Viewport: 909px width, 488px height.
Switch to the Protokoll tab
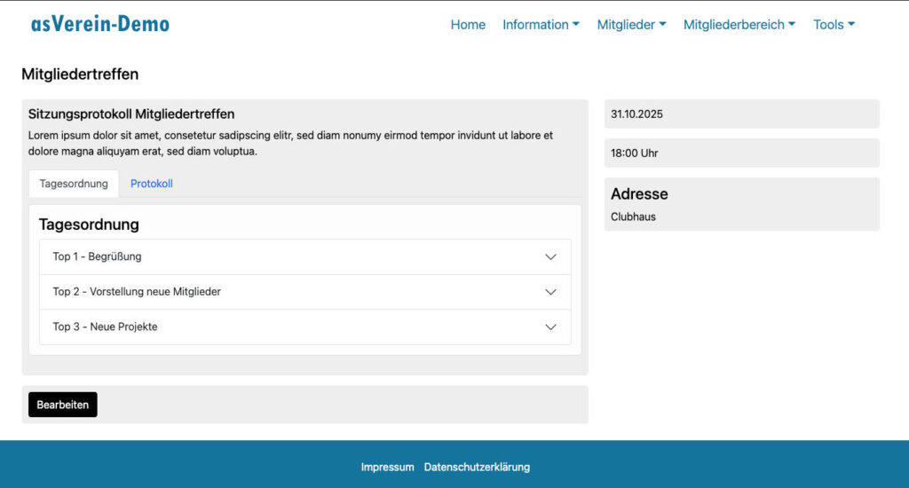(152, 184)
